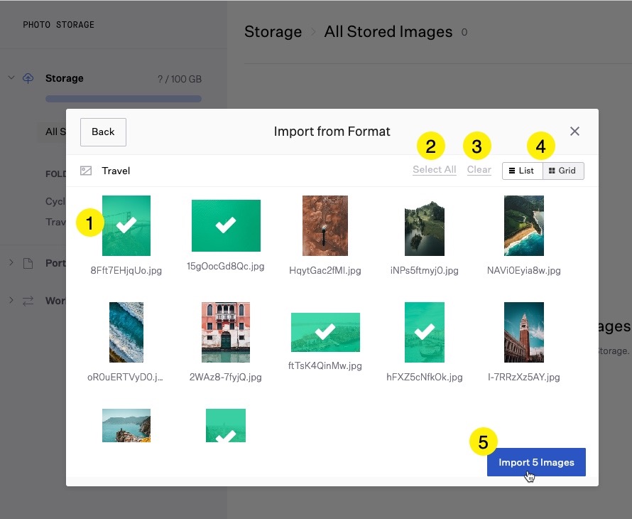
Task: Click the storage usage progress bar
Action: point(123,99)
